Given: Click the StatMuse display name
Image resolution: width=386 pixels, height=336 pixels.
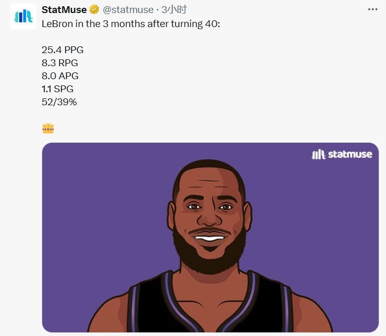Looking at the screenshot, I should pos(64,10).
